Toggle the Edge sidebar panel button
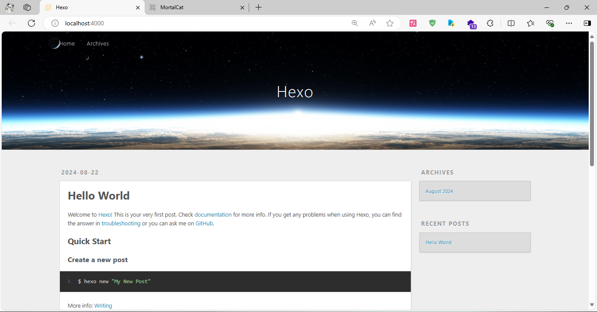The image size is (597, 312). (587, 23)
